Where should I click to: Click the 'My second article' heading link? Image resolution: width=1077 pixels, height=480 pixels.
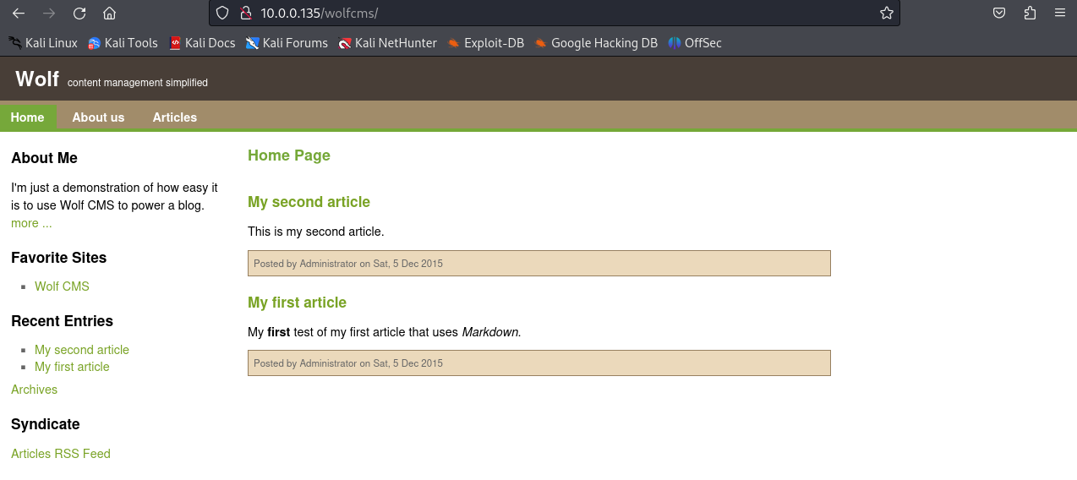click(309, 202)
